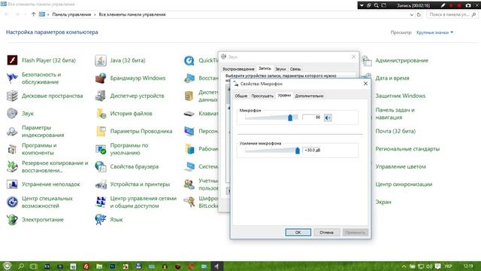The height and width of the screenshot is (271, 481).
Task: Go up one level with up arrow
Action: [x=33, y=14]
